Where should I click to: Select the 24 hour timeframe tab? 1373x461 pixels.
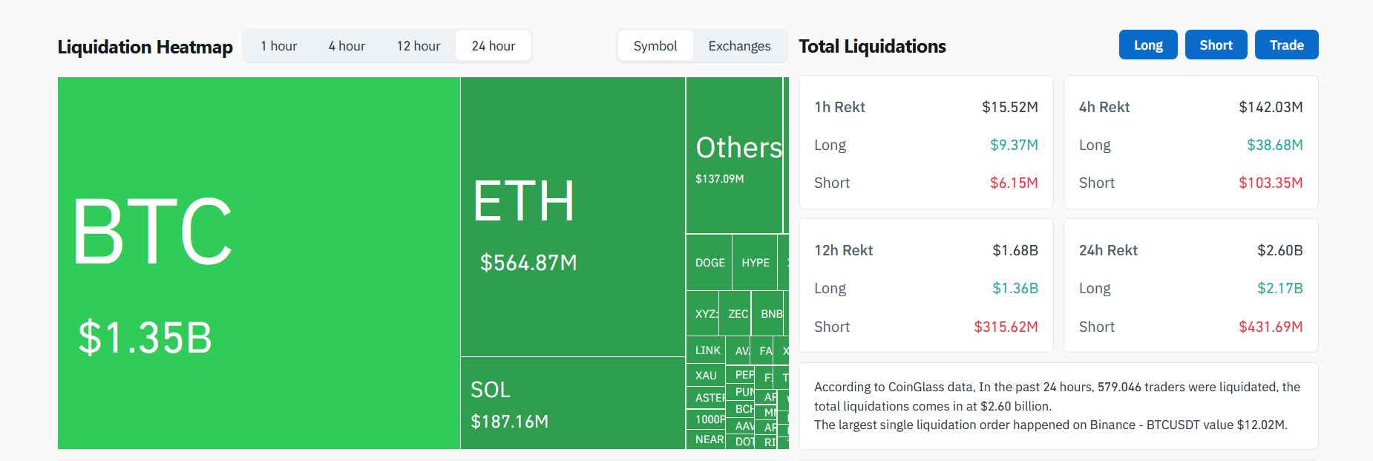[x=493, y=46]
